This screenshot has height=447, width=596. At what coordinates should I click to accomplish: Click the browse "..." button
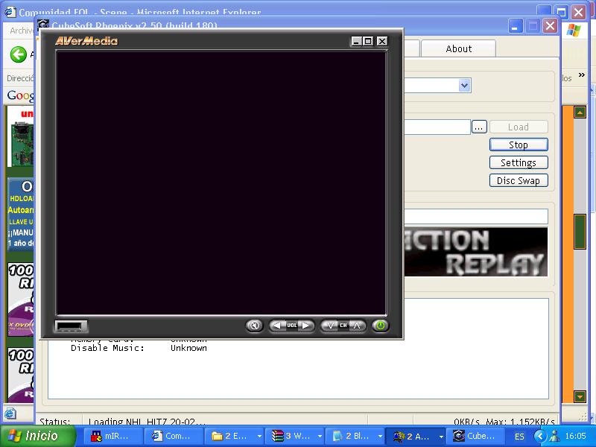[479, 127]
